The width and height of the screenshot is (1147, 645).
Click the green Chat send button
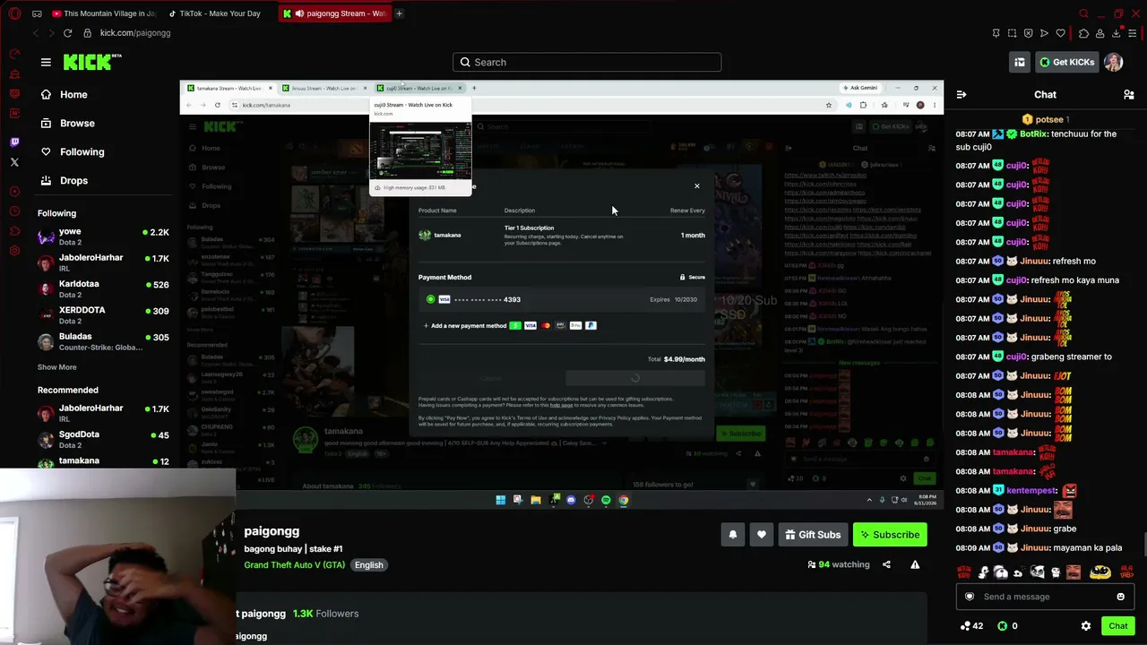pos(1117,626)
